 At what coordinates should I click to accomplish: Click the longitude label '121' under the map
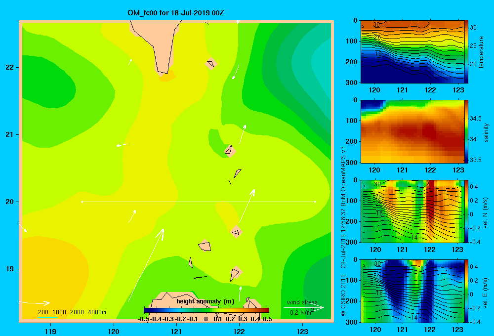pyautogui.click(x=176, y=331)
